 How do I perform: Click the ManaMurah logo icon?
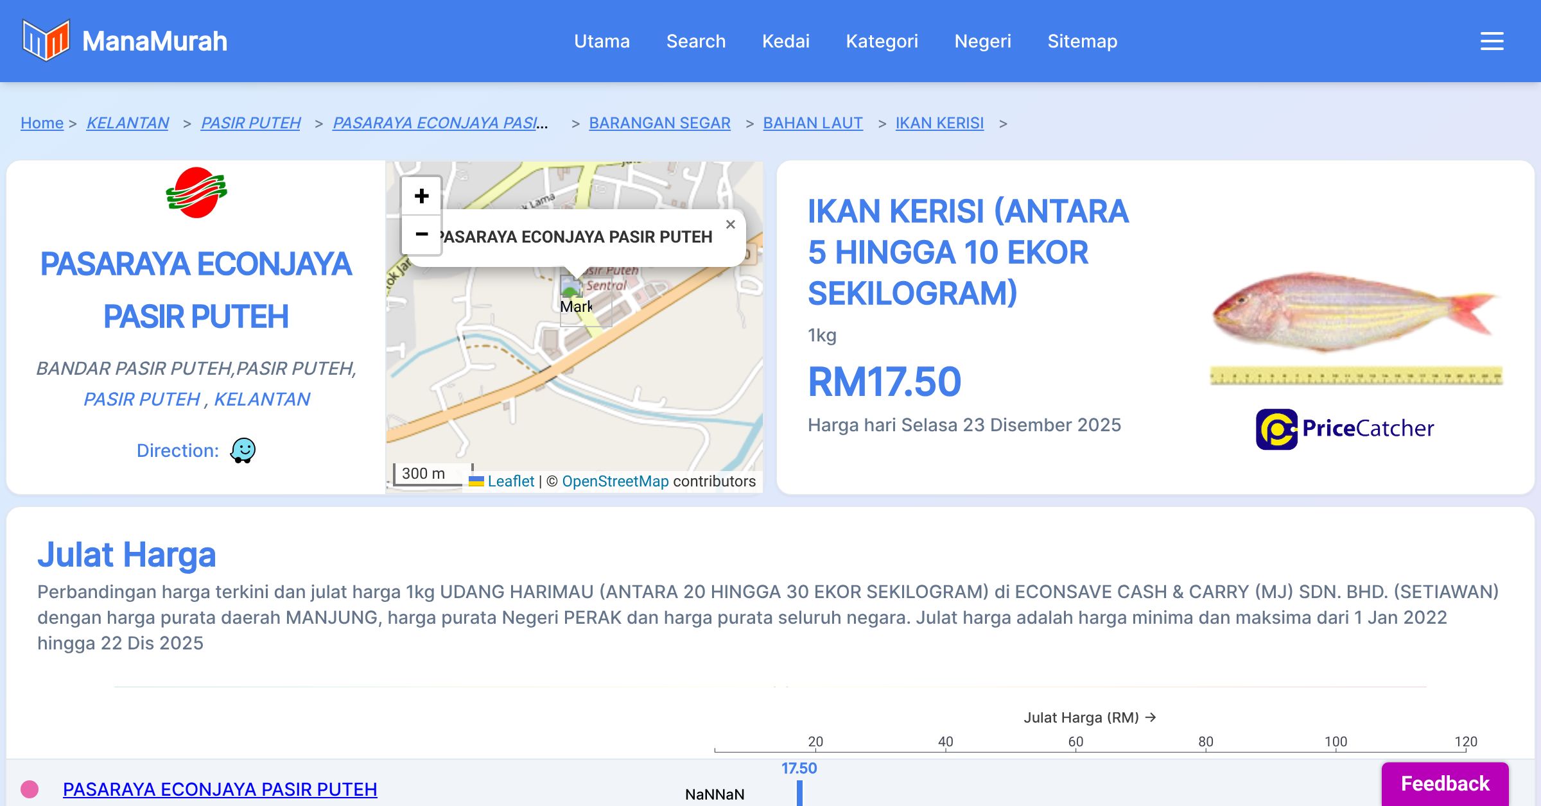pyautogui.click(x=46, y=40)
